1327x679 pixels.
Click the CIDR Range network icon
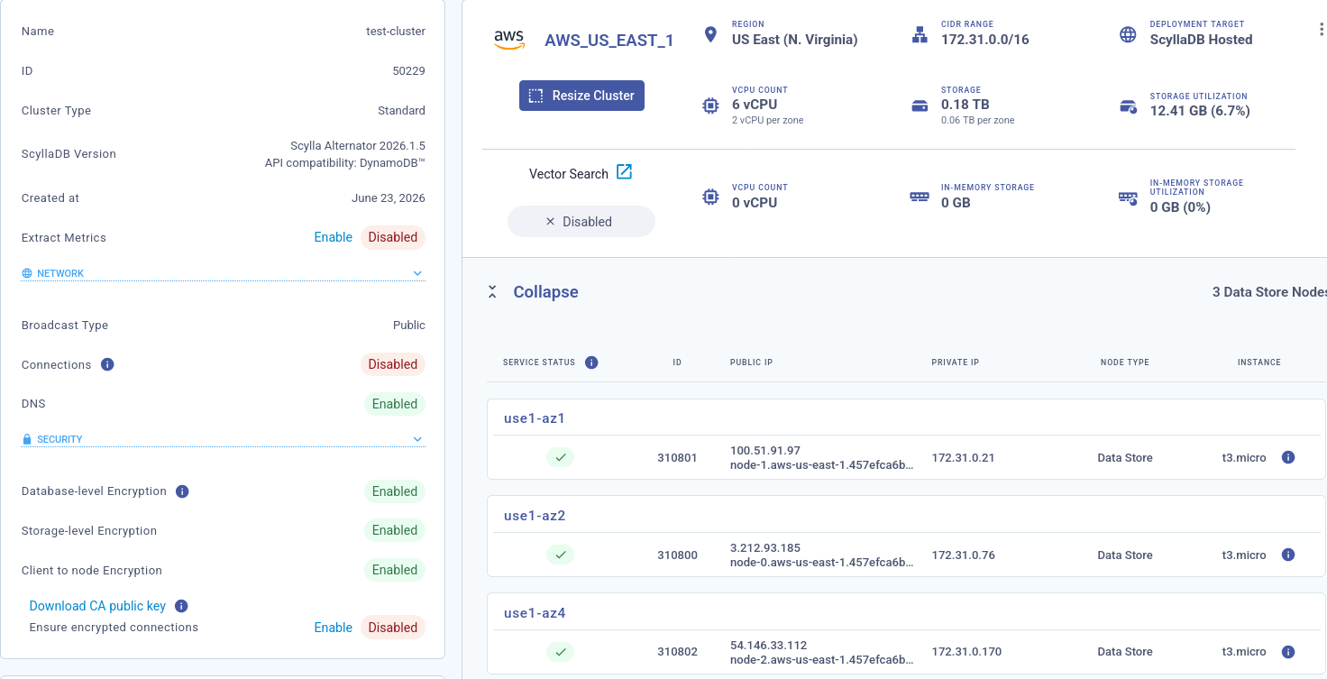[920, 35]
